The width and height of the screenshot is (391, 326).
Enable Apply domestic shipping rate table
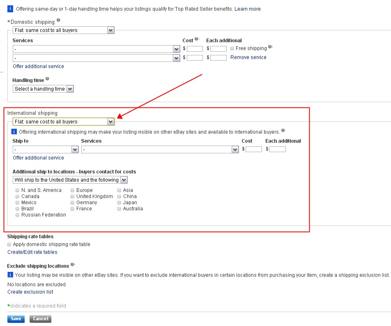coord(9,244)
